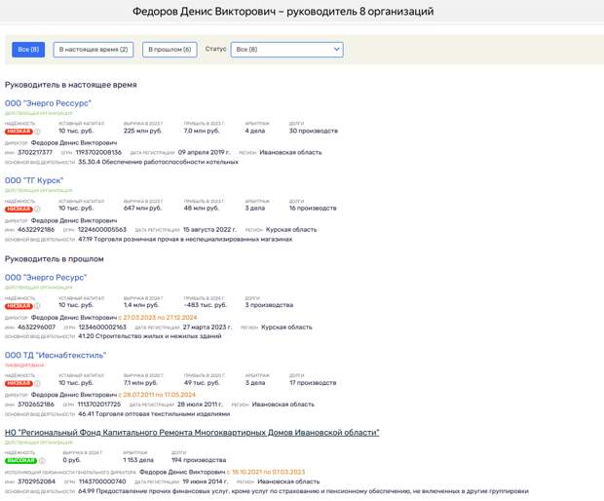604x501 pixels.
Task: Click the profit value '7,0 млн руб.'
Action: click(202, 131)
